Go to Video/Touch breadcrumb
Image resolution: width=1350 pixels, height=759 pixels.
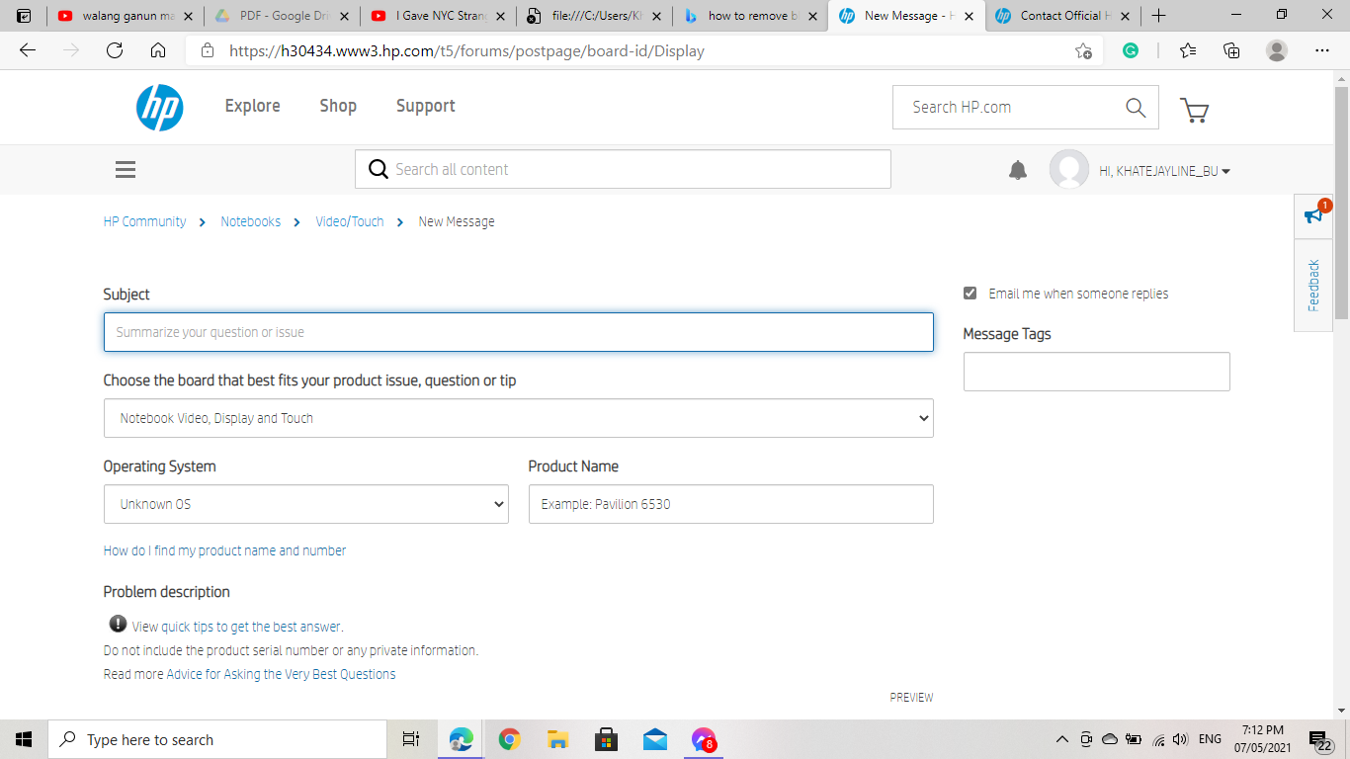350,221
